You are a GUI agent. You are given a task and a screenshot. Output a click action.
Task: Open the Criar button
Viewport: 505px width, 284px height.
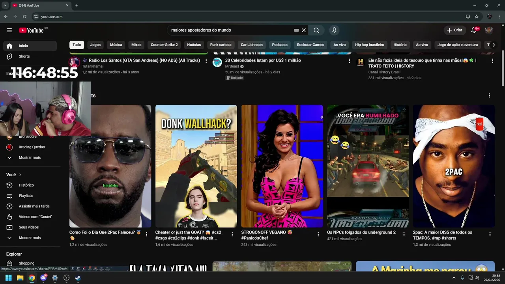(454, 30)
